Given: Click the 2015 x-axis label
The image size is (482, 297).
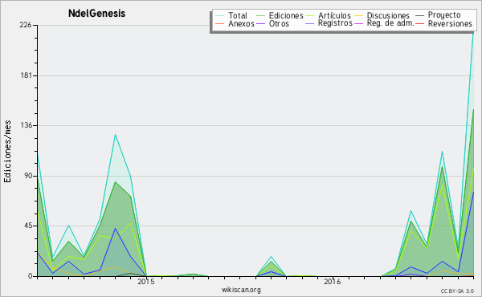Looking at the screenshot, I should coord(145,282).
